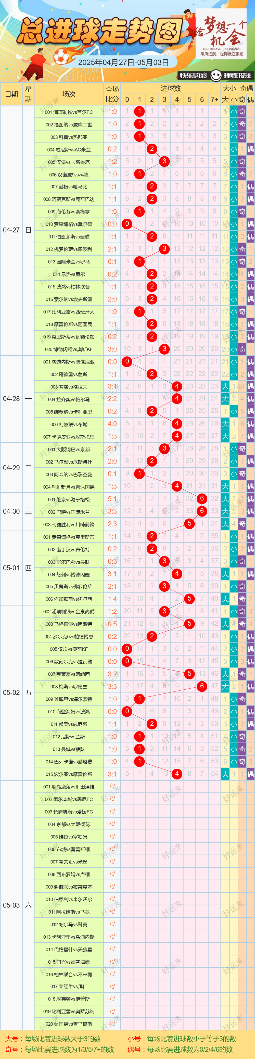Select match 011 都灵vs威尼斯
The image size is (255, 1059).
pyautogui.click(x=69, y=724)
